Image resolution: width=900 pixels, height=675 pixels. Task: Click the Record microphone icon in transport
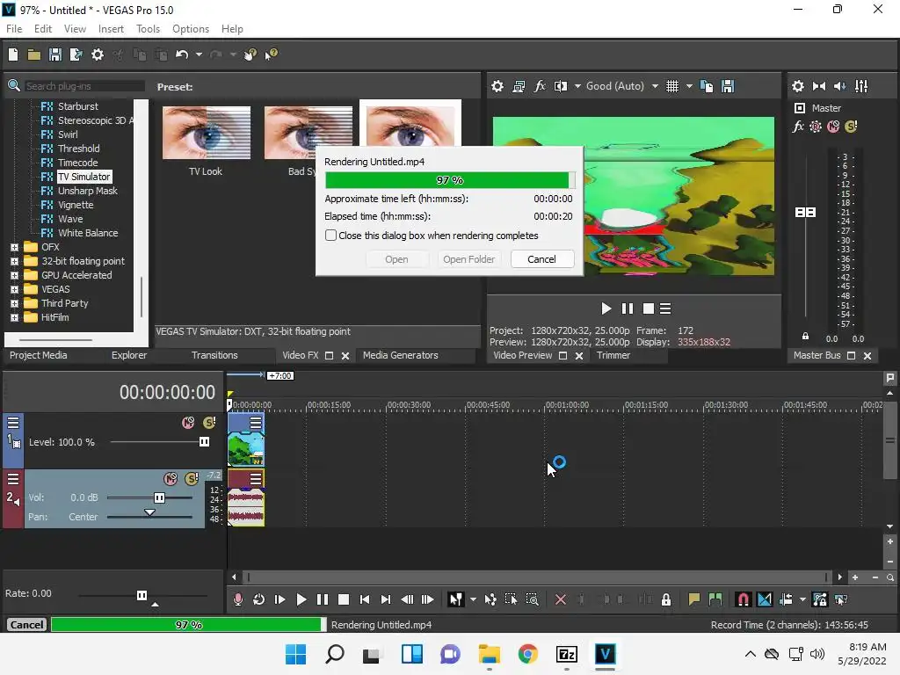pos(238,599)
